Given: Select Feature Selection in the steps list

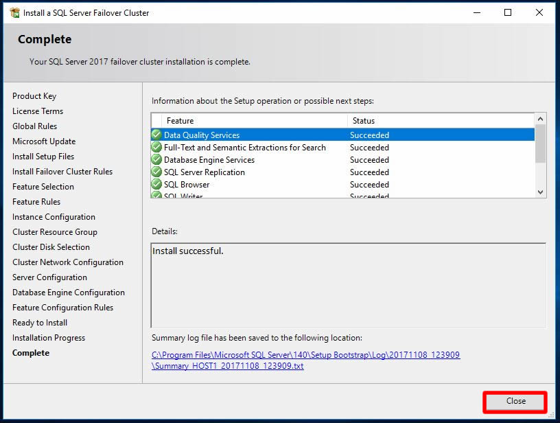Looking at the screenshot, I should click(43, 187).
